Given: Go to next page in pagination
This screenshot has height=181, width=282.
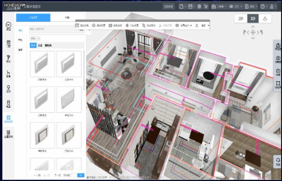Looking at the screenshot, I should pos(57,175).
